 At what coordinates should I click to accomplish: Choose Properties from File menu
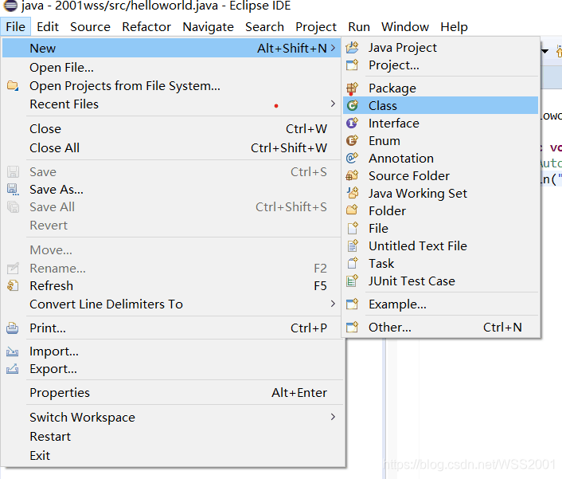171,393
